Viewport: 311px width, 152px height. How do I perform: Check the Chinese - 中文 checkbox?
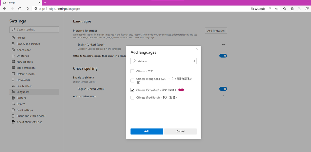coord(133,71)
